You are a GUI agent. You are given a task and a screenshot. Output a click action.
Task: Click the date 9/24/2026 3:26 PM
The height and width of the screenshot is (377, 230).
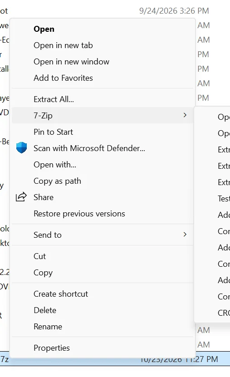174,11
